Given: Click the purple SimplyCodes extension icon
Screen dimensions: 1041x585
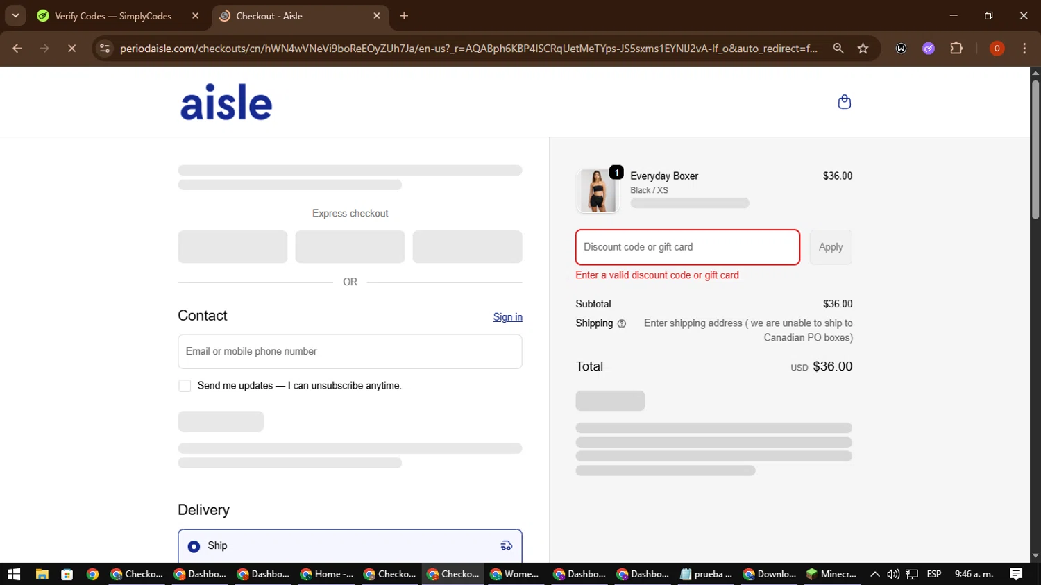Looking at the screenshot, I should pos(929,49).
